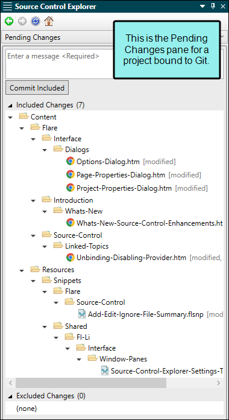Collapse the Snippets folder arrow

pyautogui.click(x=33, y=281)
